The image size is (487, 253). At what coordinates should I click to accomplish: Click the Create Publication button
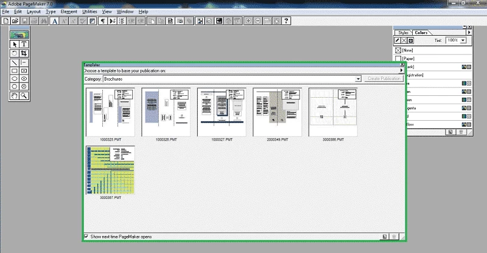[x=384, y=79]
